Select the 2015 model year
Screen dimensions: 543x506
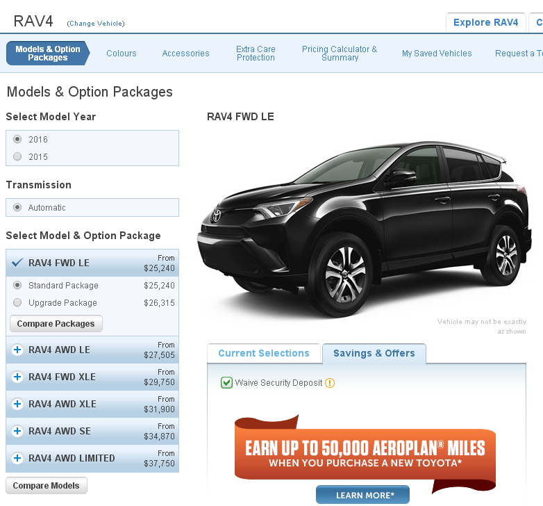[x=18, y=157]
